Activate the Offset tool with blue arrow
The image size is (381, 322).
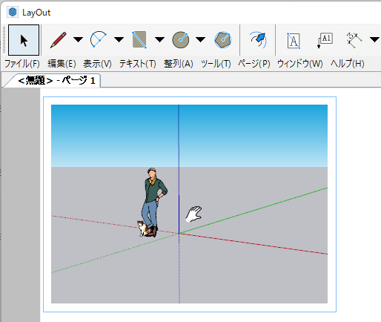click(x=257, y=40)
